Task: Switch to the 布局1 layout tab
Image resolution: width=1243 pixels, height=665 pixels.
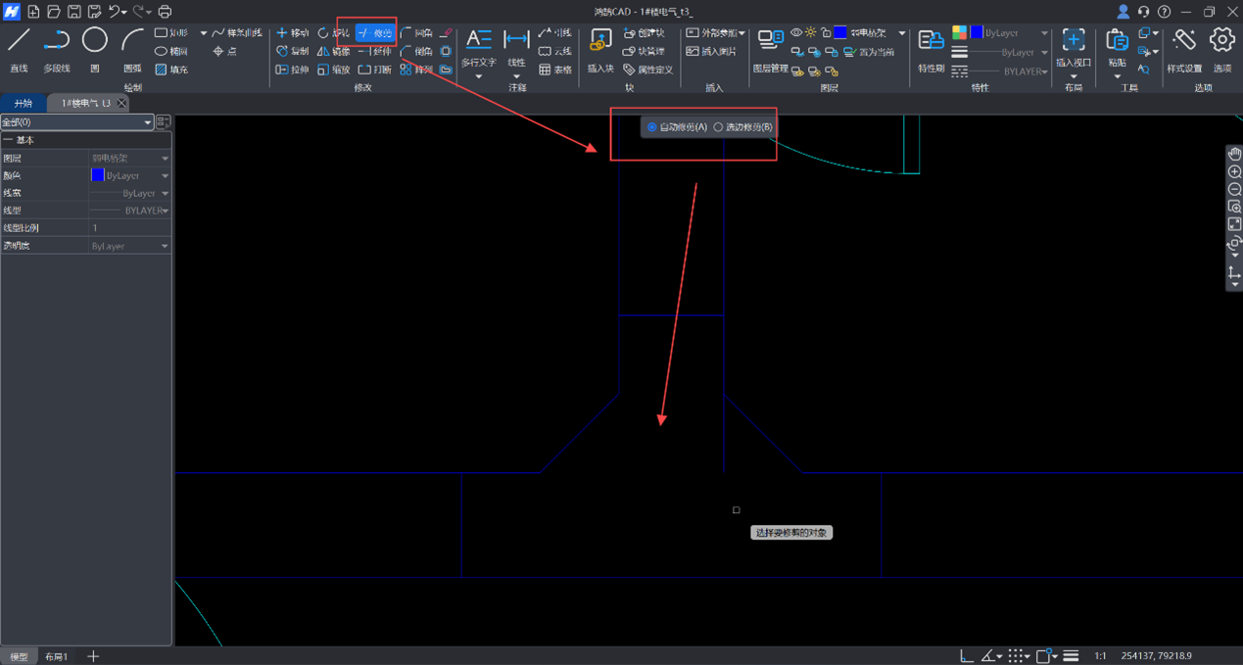Action: (57, 656)
